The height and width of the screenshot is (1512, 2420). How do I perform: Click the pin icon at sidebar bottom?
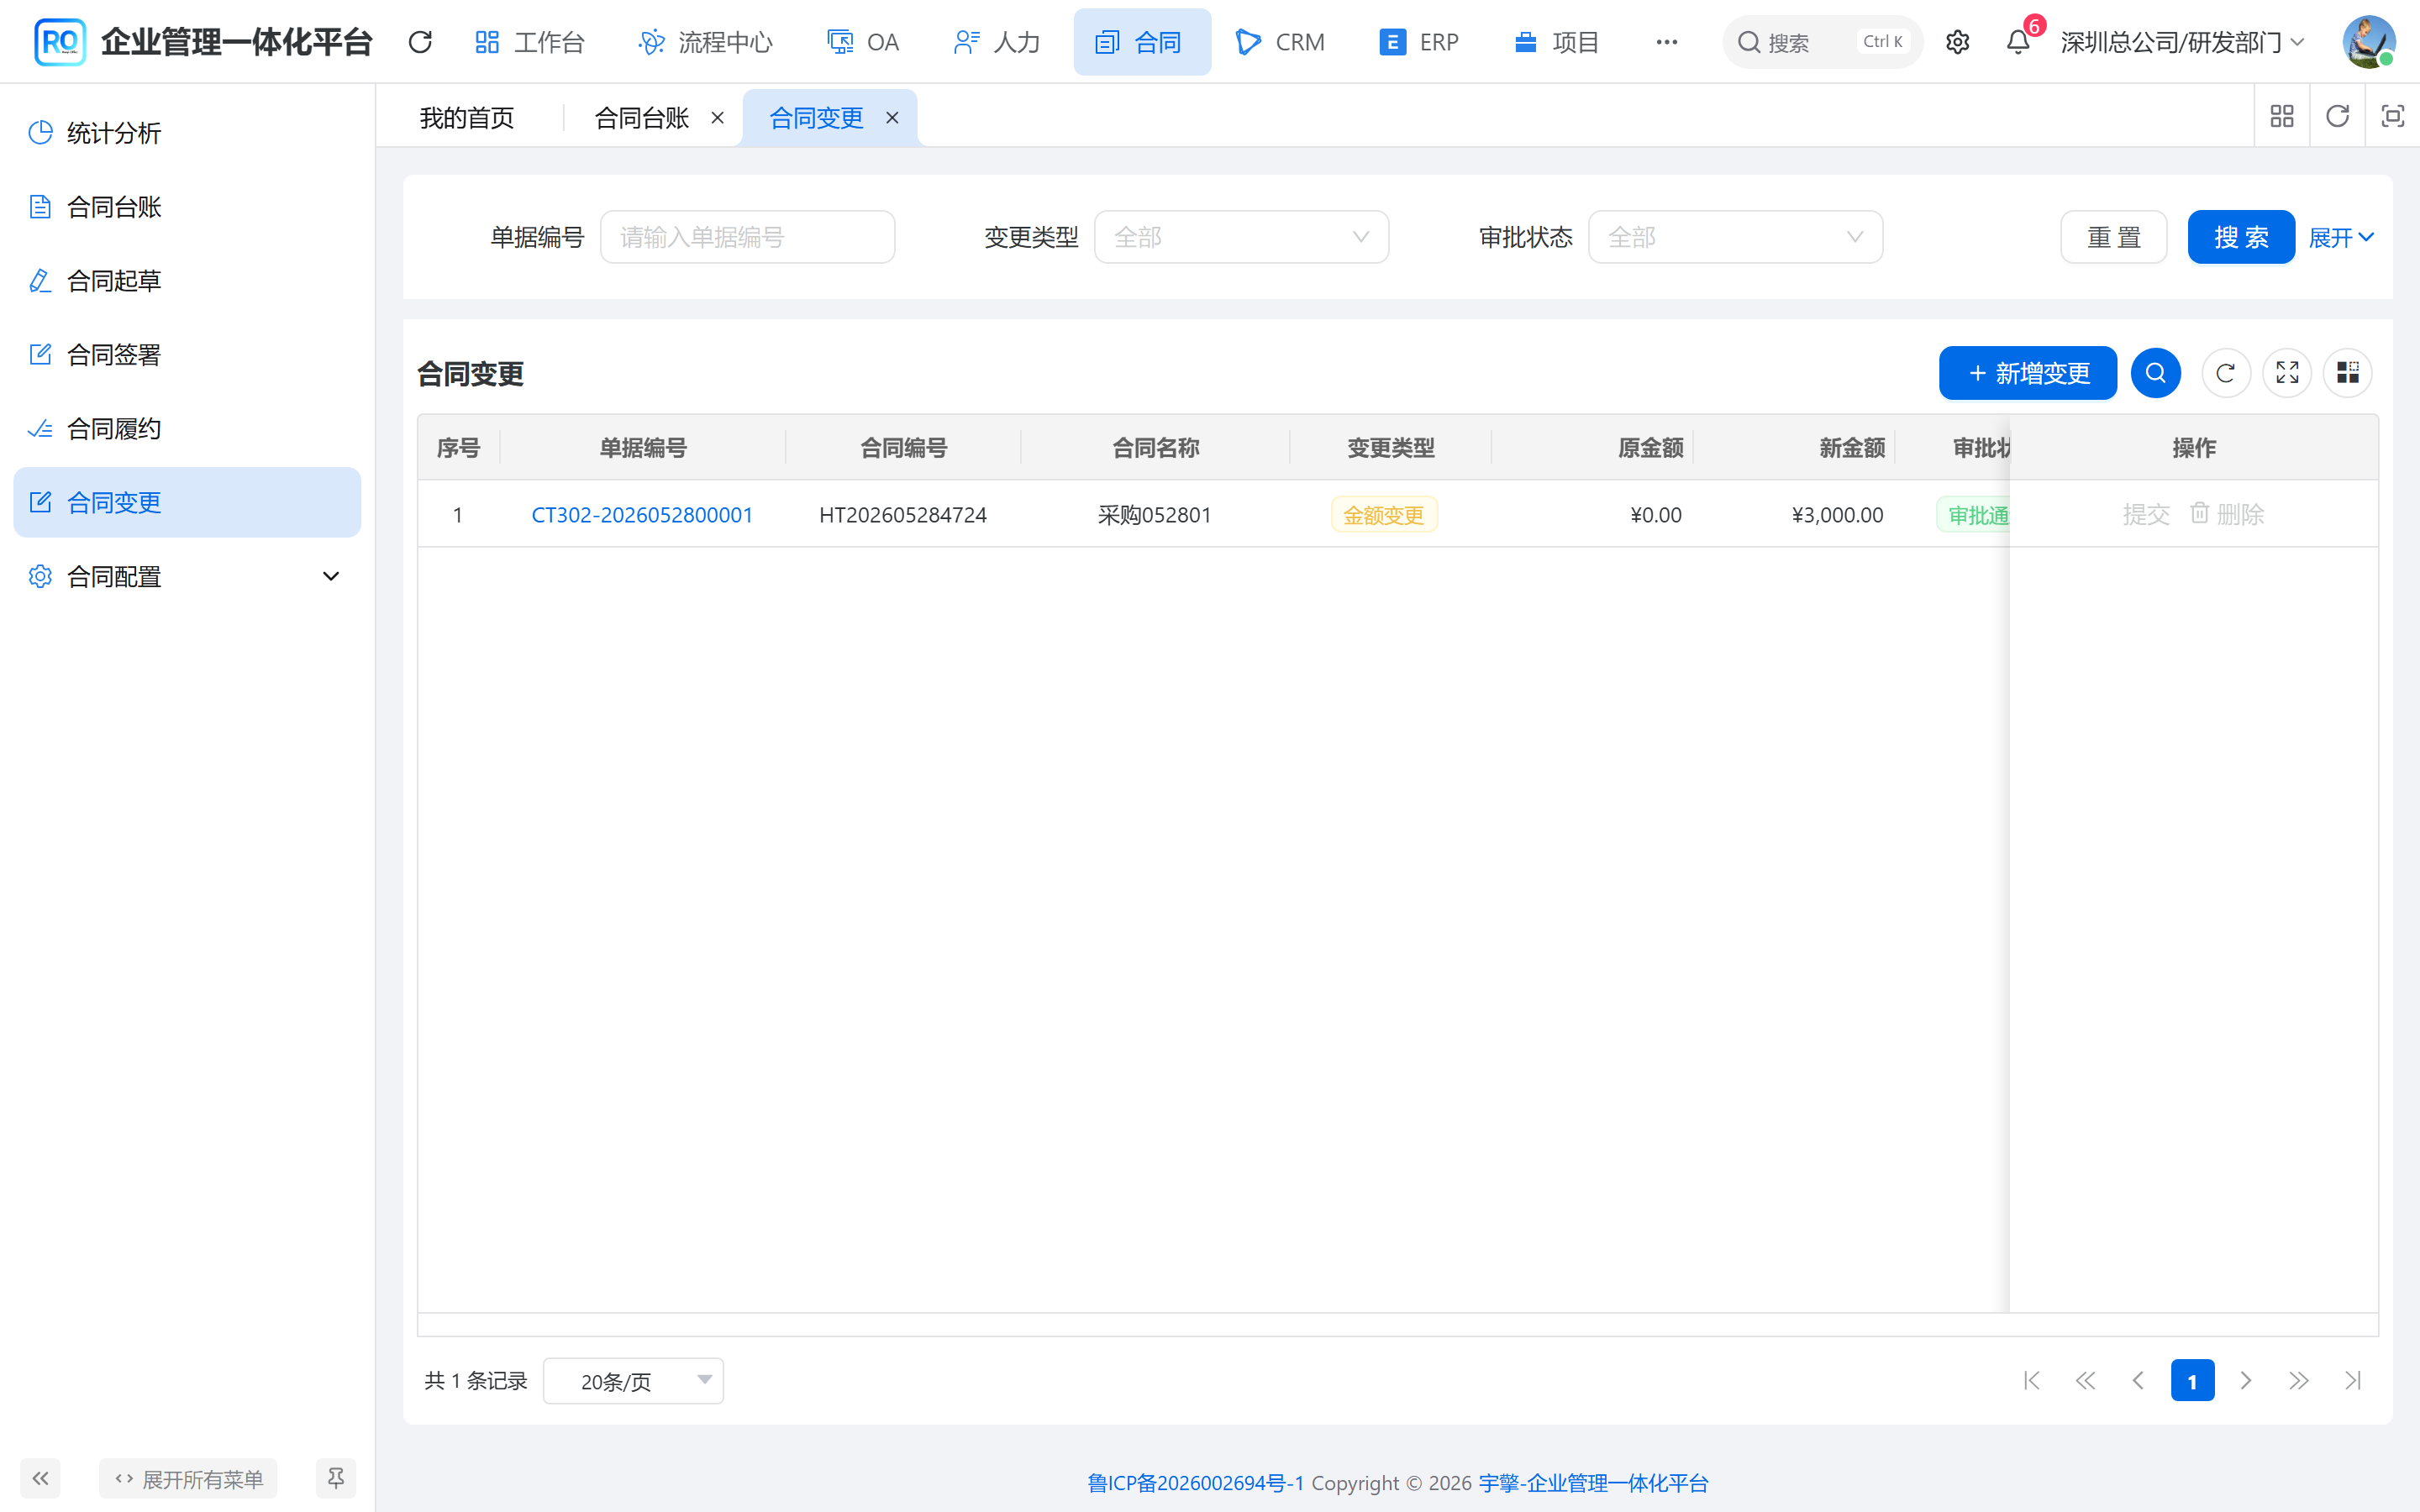(336, 1478)
